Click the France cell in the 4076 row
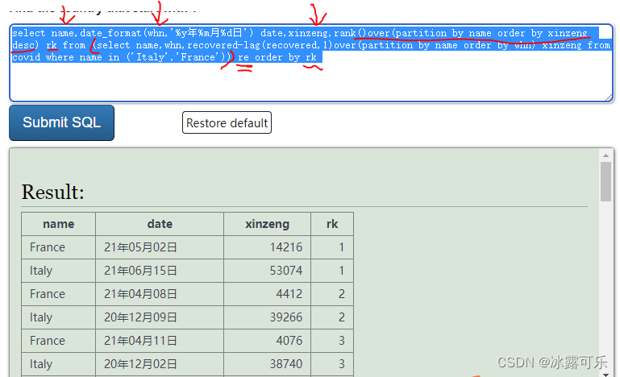 [x=59, y=341]
